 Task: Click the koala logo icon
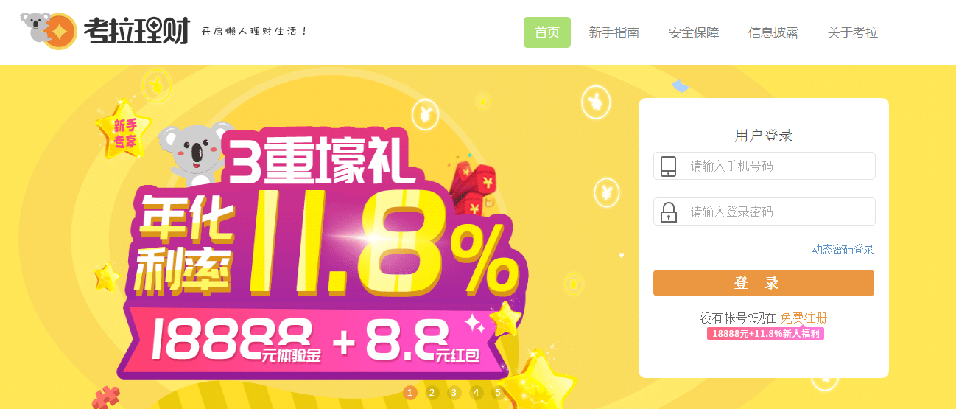(49, 30)
